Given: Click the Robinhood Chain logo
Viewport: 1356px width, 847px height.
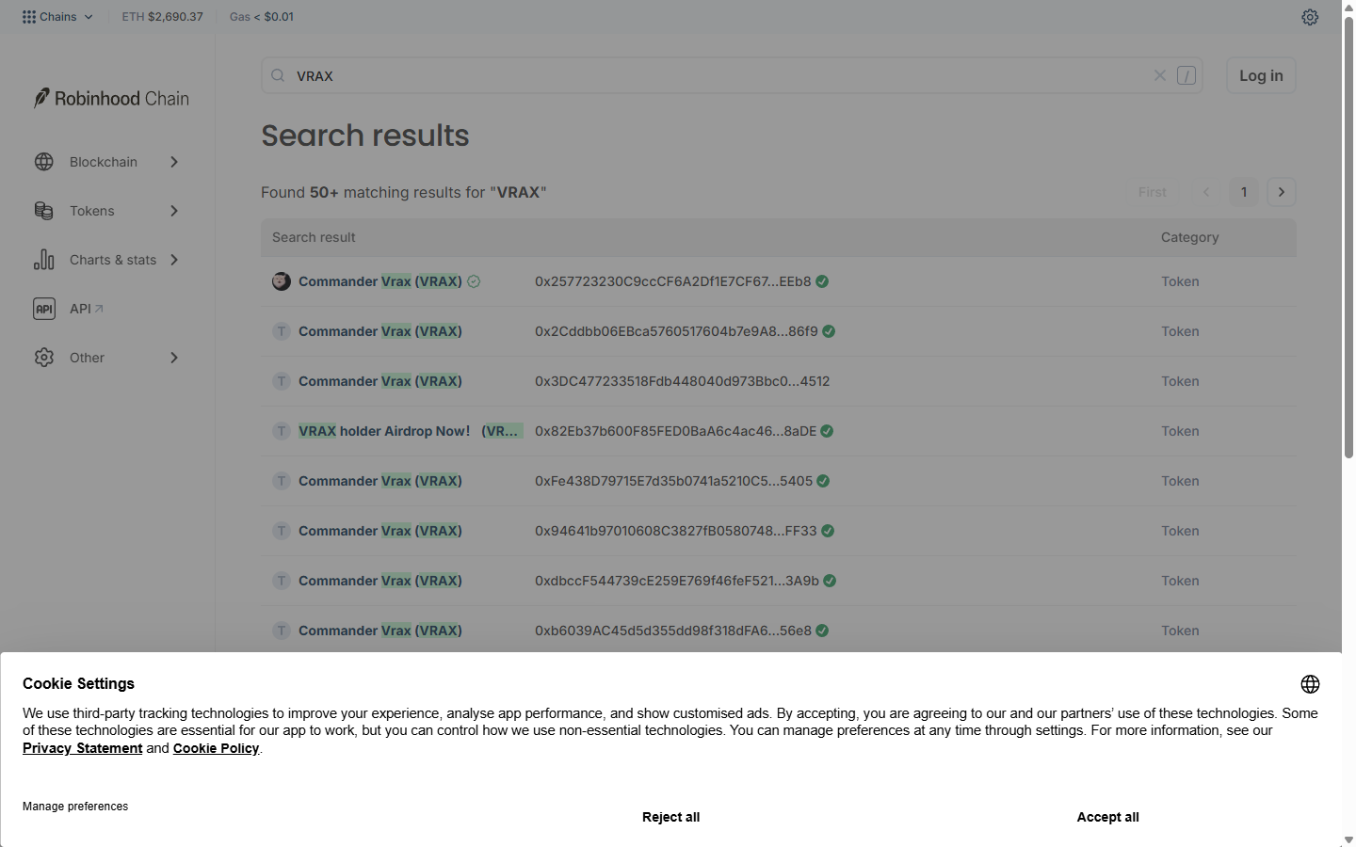Looking at the screenshot, I should click(x=111, y=99).
